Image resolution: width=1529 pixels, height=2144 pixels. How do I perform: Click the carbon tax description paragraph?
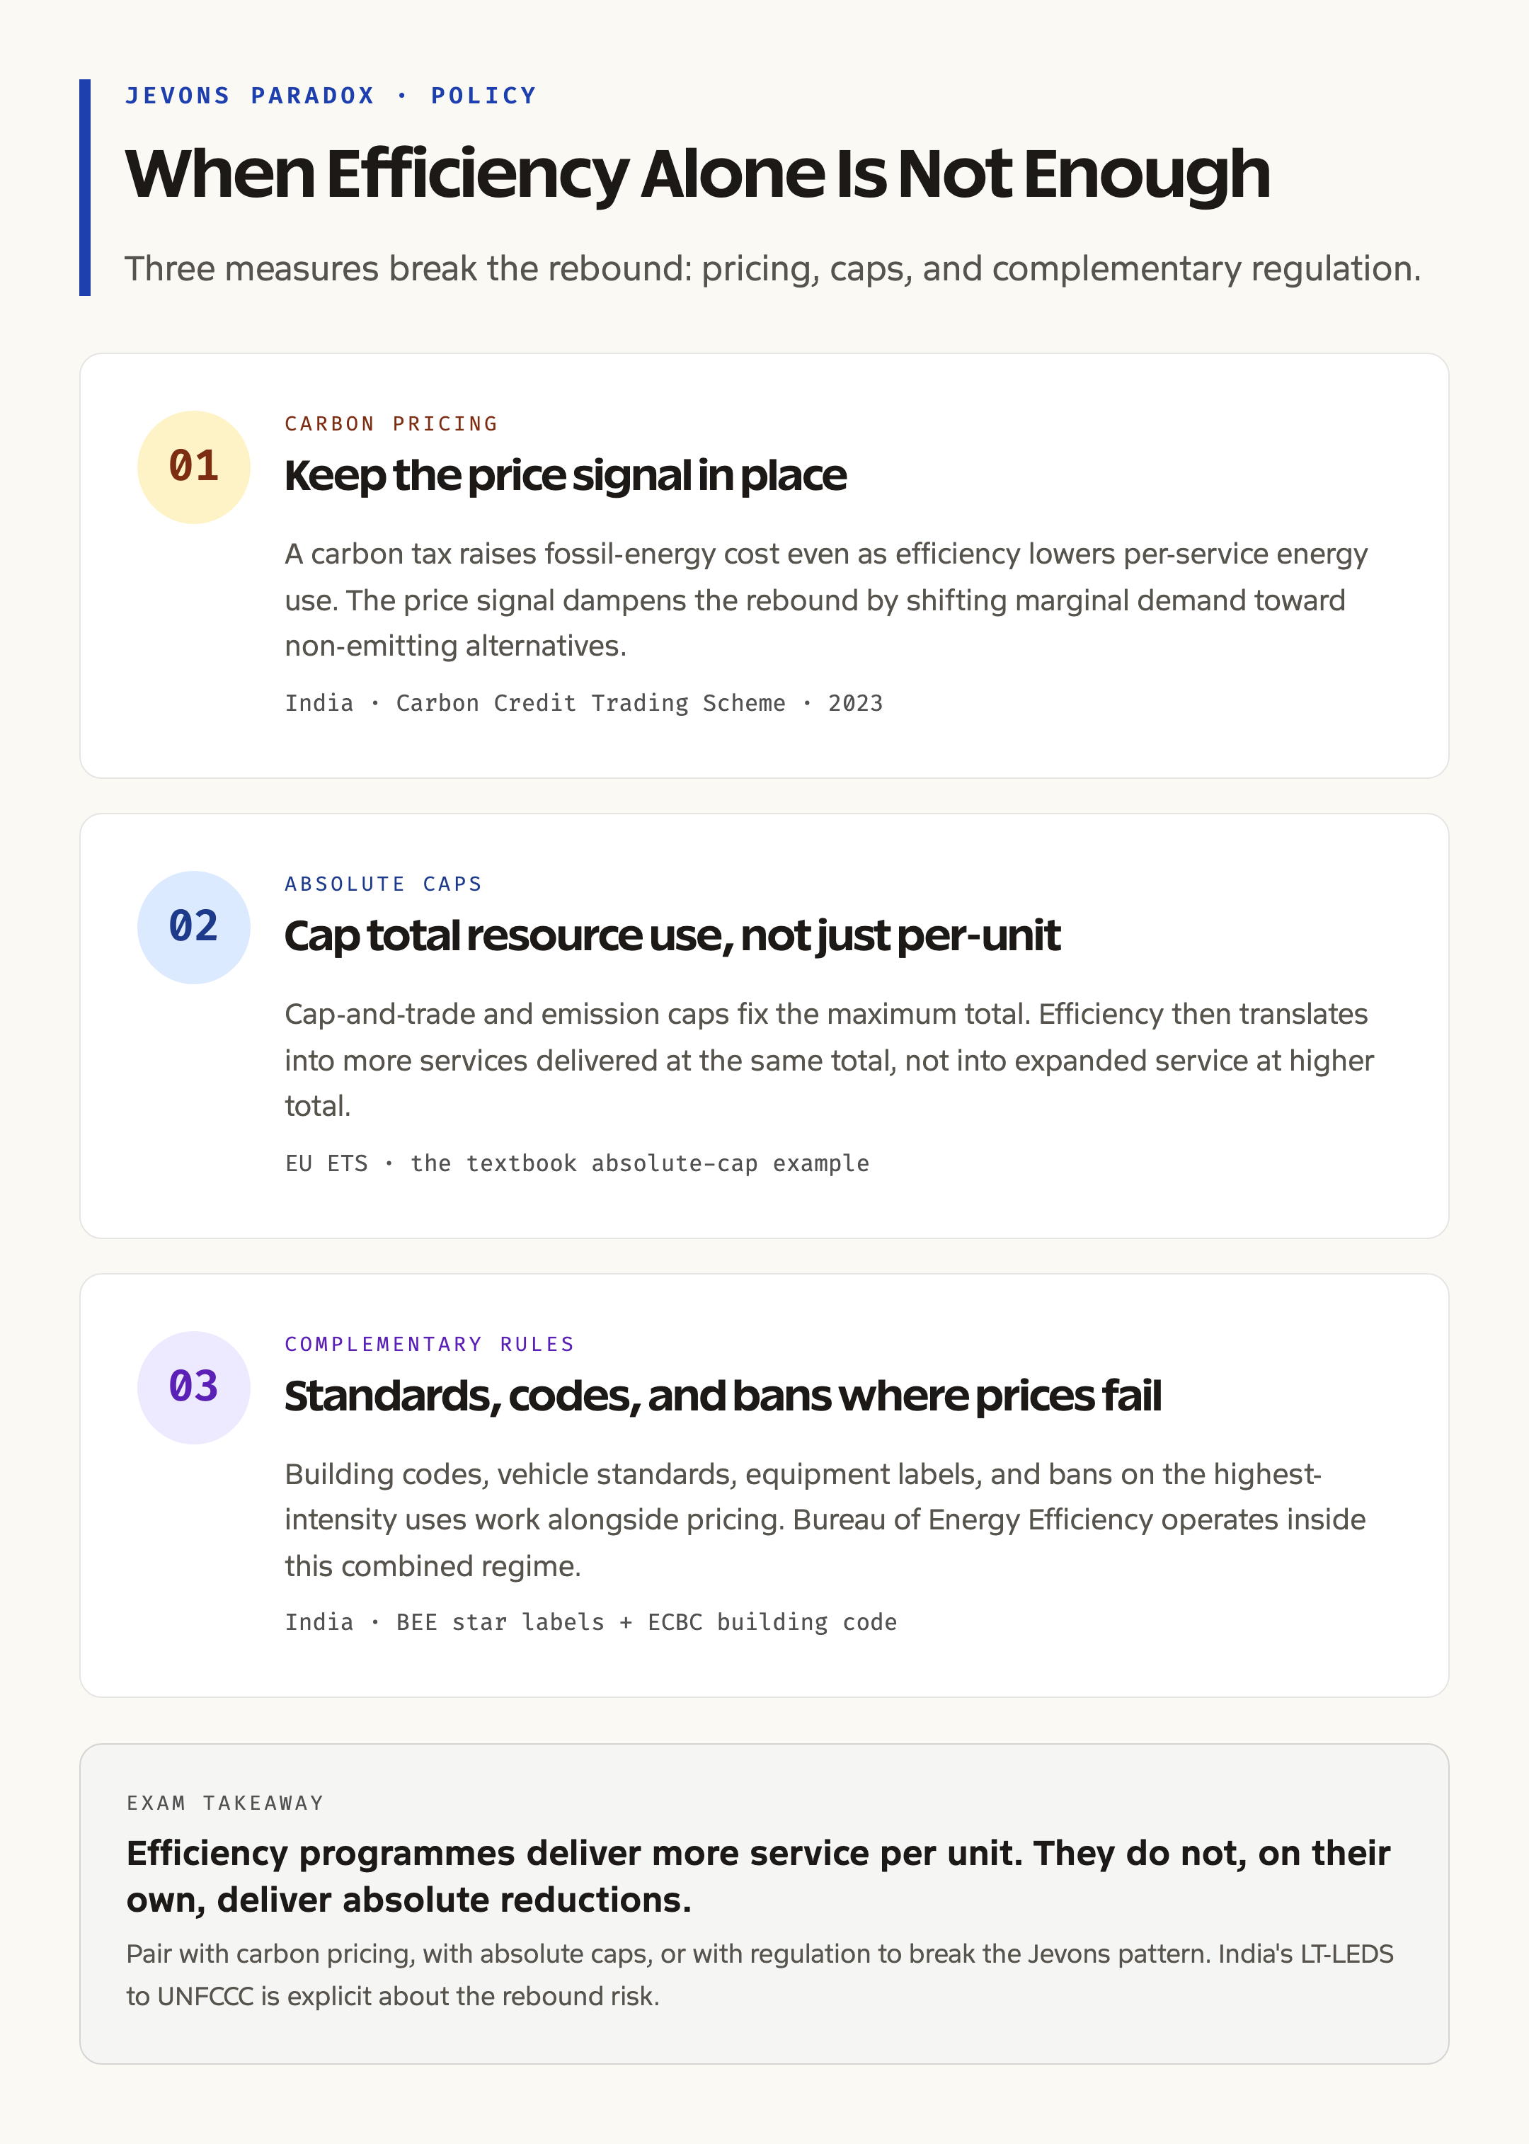[827, 600]
